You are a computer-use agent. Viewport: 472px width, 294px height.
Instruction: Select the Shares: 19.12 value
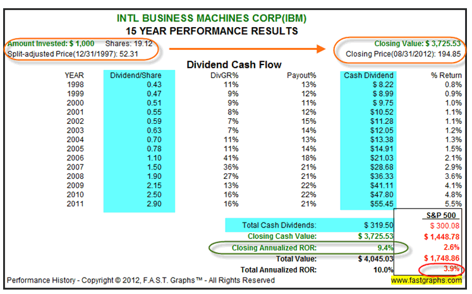129,44
